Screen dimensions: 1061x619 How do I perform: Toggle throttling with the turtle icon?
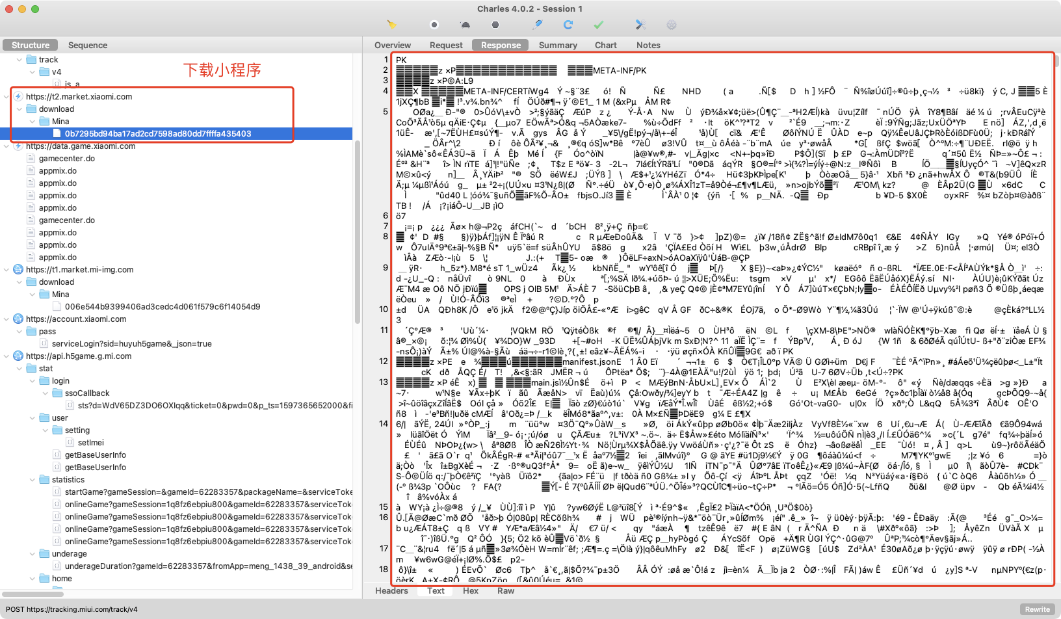[x=465, y=25]
